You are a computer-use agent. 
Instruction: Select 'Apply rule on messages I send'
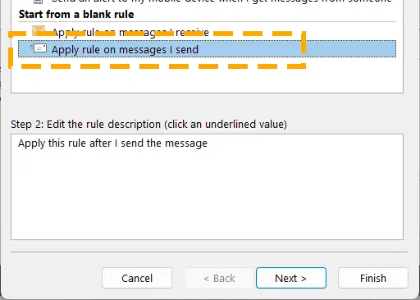pos(207,49)
